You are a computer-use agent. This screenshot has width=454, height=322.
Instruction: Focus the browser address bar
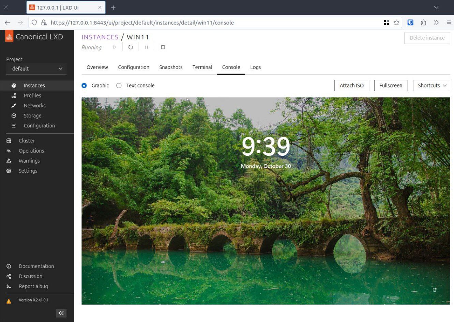(215, 22)
